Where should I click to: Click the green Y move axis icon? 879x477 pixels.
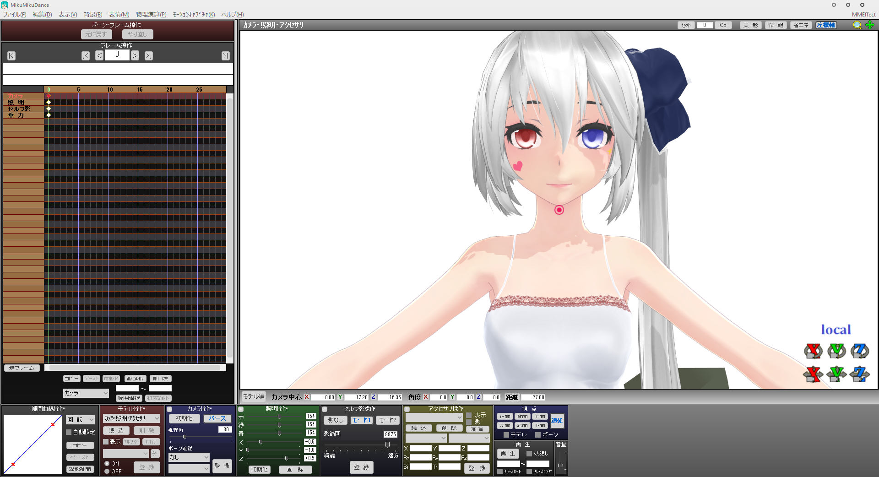pyautogui.click(x=836, y=374)
